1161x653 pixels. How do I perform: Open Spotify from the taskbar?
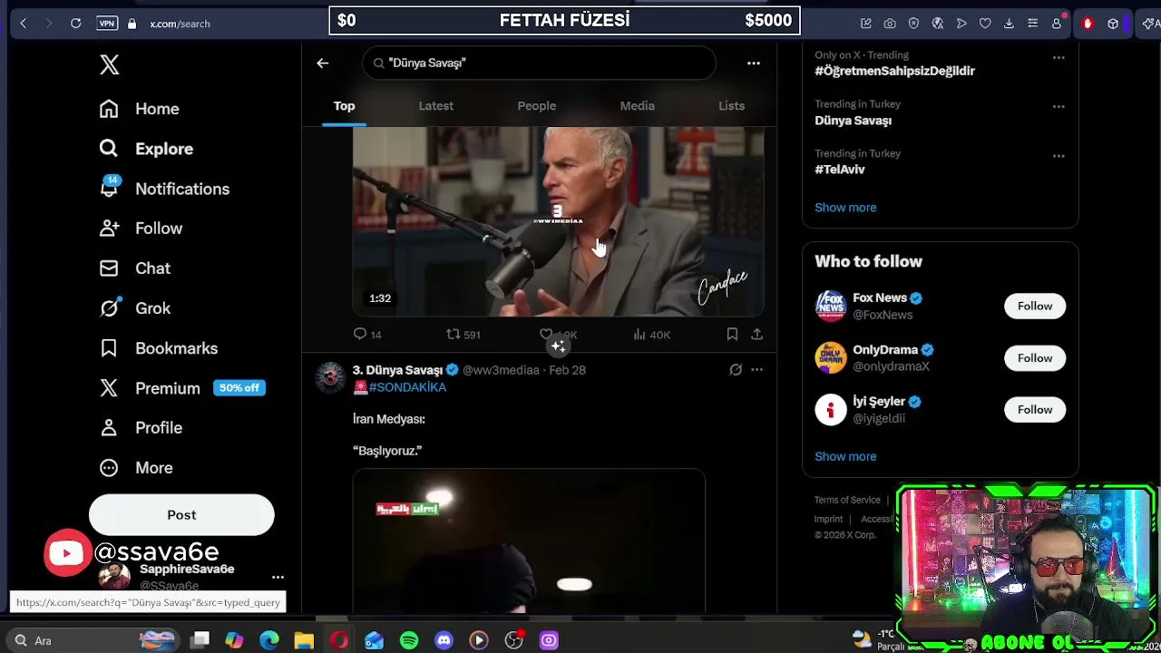[409, 640]
